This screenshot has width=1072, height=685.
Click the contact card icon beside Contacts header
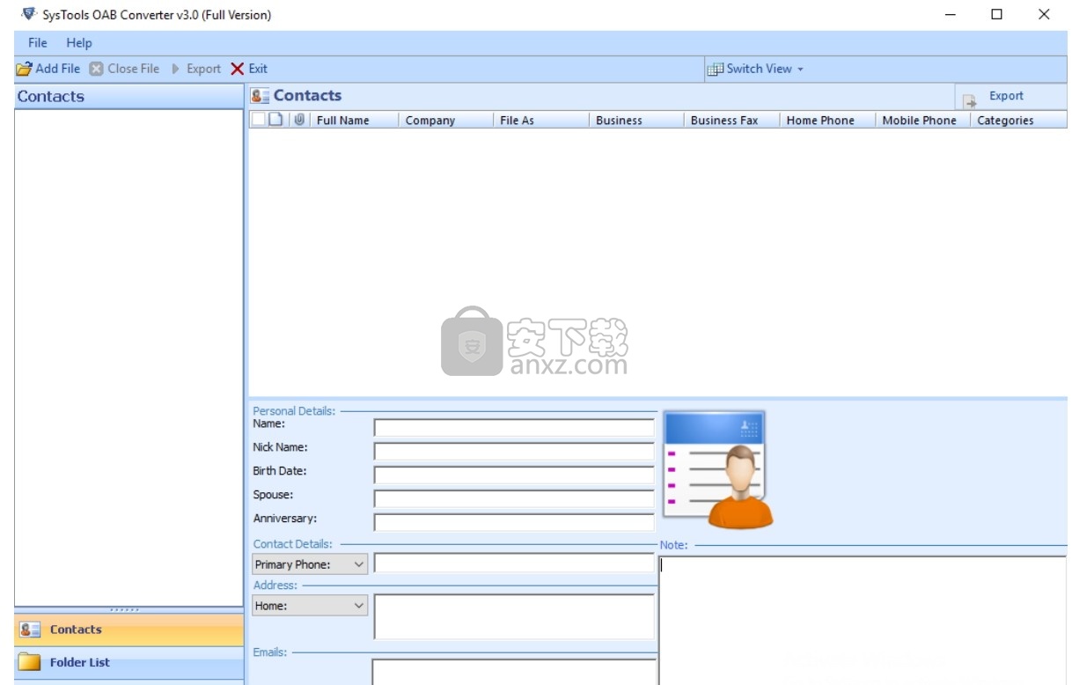coord(261,96)
